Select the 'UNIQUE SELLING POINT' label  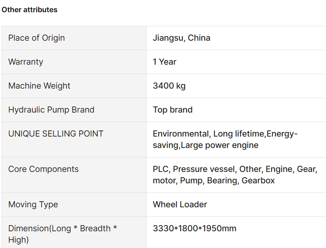pyautogui.click(x=56, y=134)
